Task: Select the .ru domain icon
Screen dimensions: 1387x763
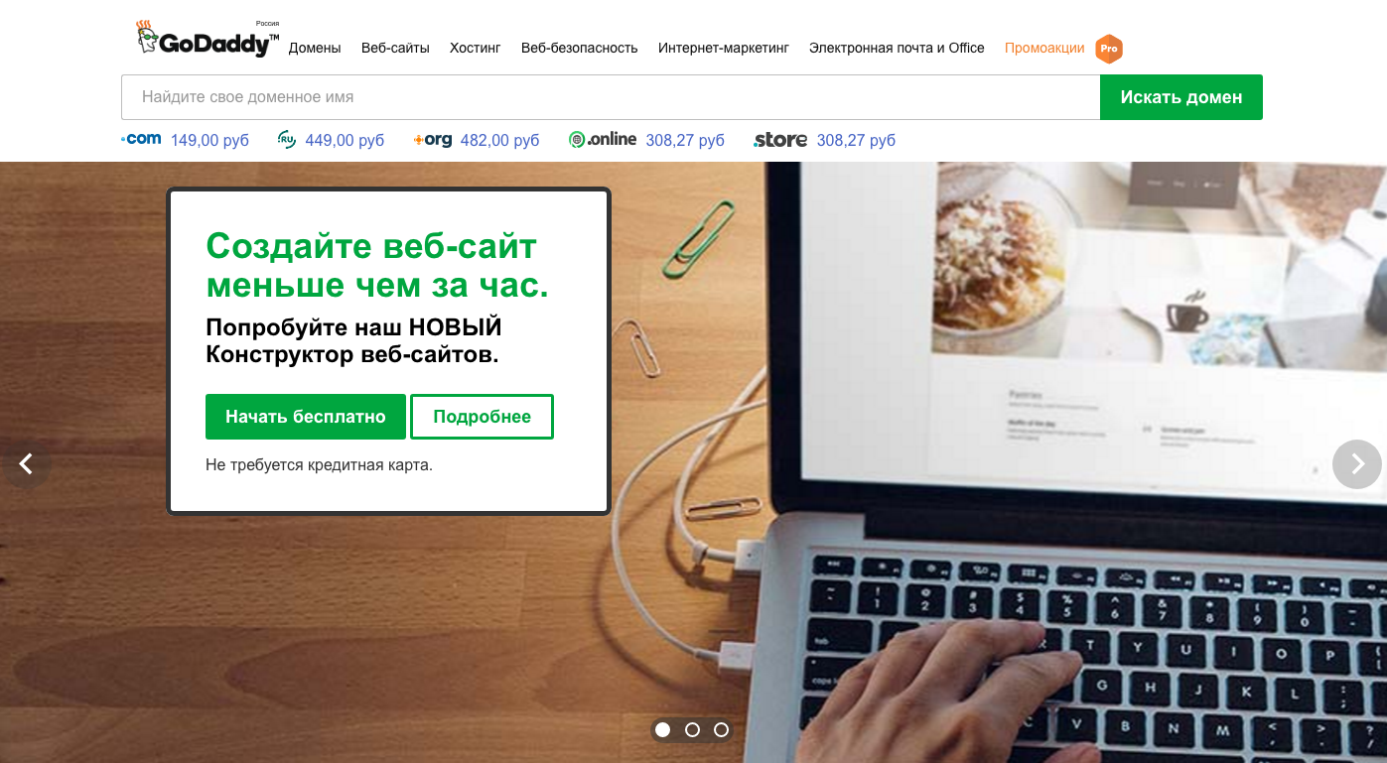Action: (x=287, y=140)
